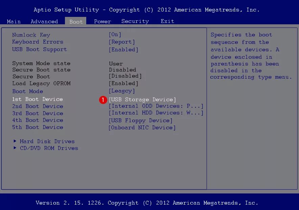Image resolution: width=299 pixels, height=210 pixels.
Task: Open the Hard Disk Drives submenu entry
Action: click(47, 141)
